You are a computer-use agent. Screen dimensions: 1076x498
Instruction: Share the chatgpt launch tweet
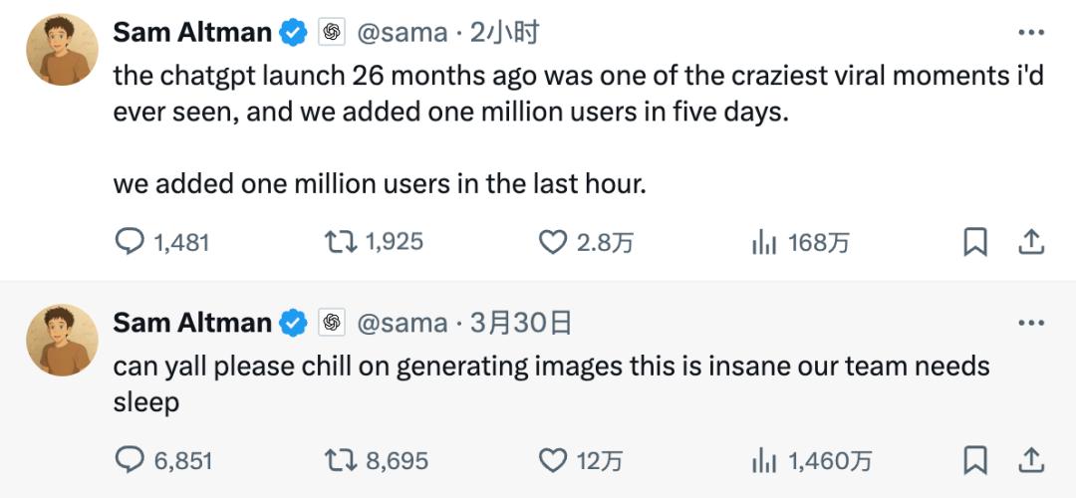[x=1031, y=242]
